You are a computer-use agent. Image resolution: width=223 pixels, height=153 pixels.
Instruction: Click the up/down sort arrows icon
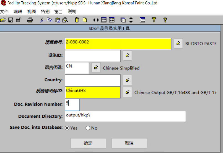point(131,20)
